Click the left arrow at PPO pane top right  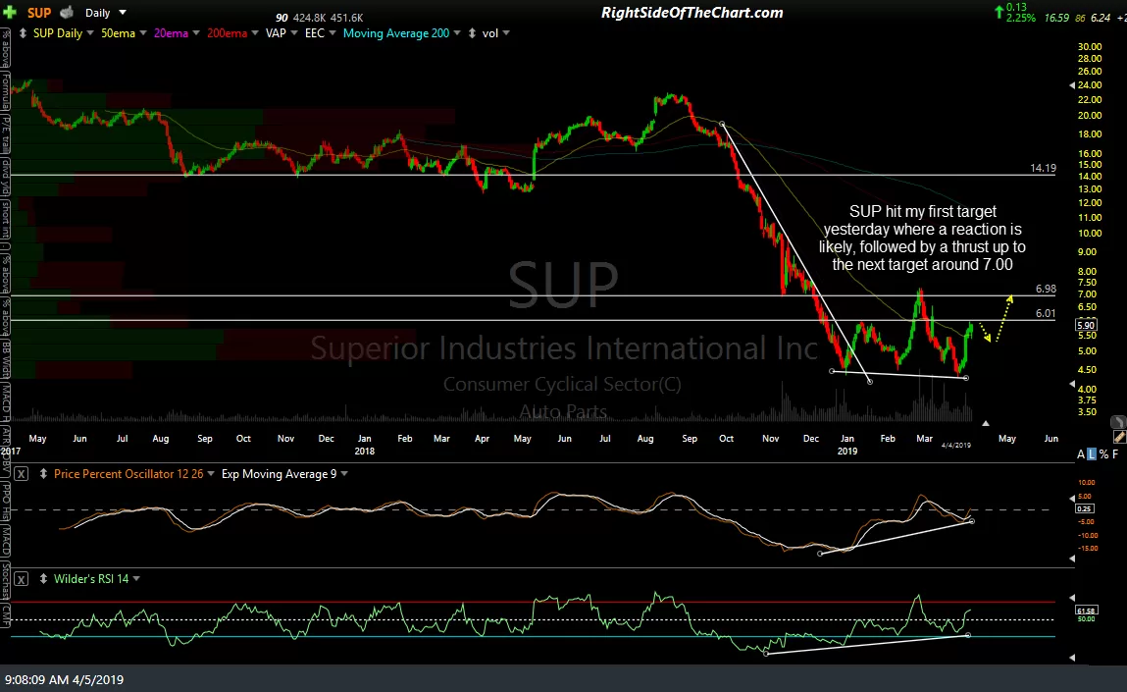[x=1072, y=498]
